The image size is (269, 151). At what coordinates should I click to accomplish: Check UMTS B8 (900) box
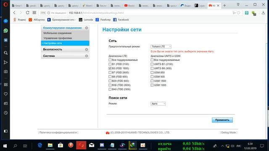coord(152,68)
